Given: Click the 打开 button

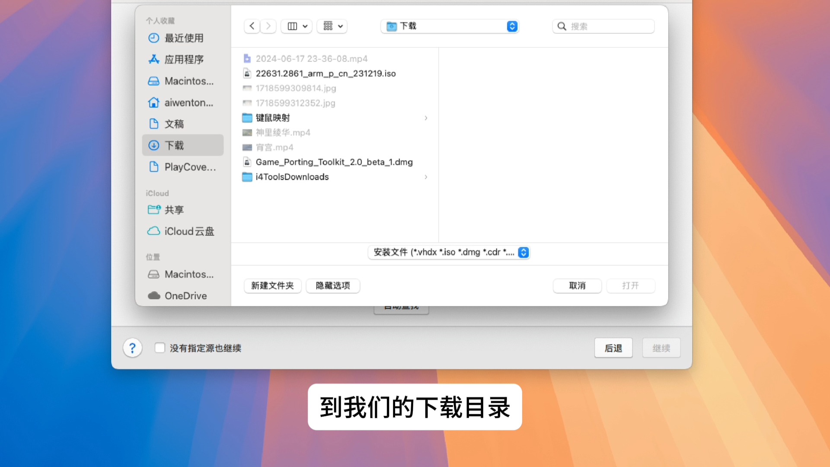Looking at the screenshot, I should point(630,286).
